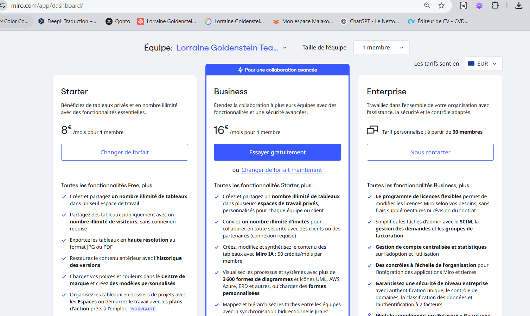
Task: Click Changer de forfait maintenant link
Action: click(282, 170)
